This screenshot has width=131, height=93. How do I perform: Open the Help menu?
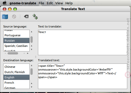tap(69, 3)
